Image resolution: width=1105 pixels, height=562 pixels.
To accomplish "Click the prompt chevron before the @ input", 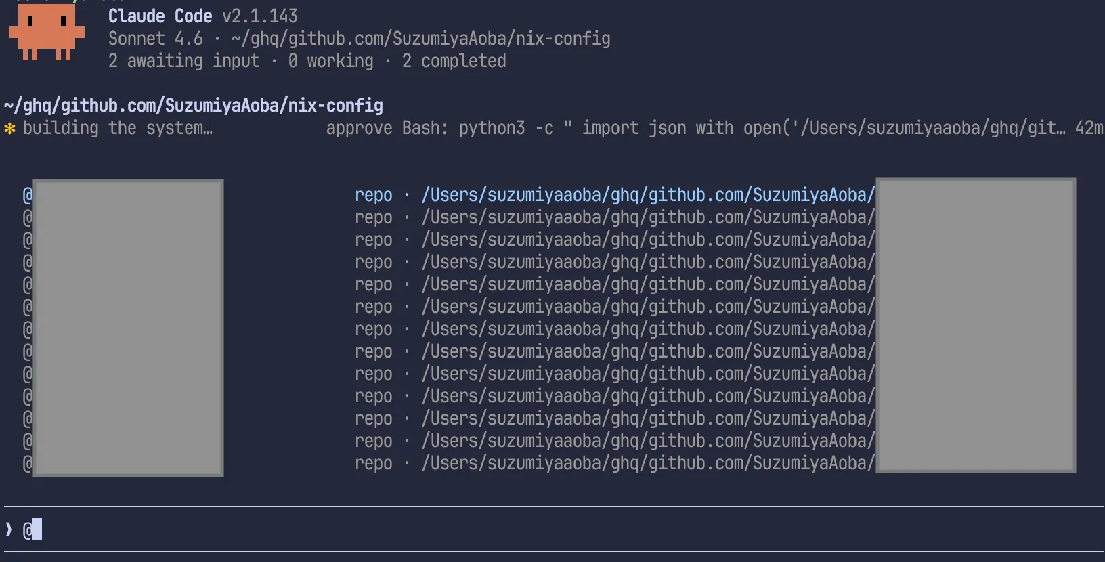I will pyautogui.click(x=9, y=529).
